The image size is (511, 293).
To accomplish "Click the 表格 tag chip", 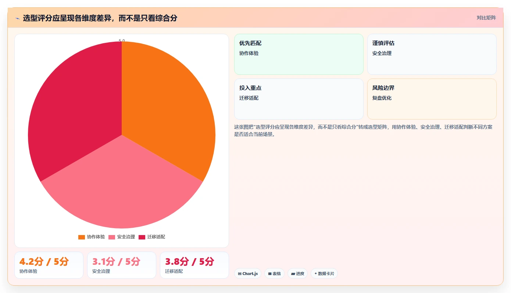I will click(x=274, y=274).
